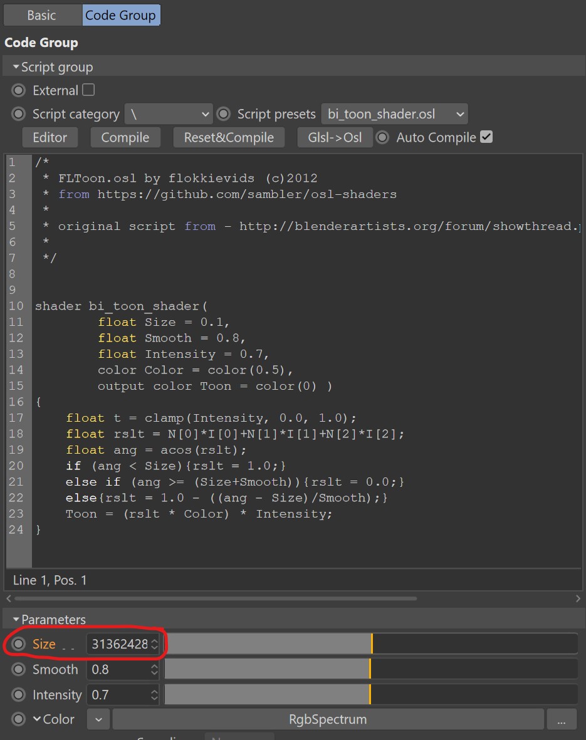Click the RgbSpectrum button

[x=328, y=719]
